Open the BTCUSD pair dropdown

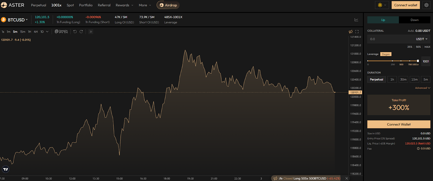coord(18,20)
